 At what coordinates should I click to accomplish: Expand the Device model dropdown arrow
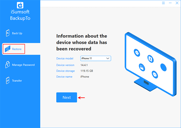108,58
